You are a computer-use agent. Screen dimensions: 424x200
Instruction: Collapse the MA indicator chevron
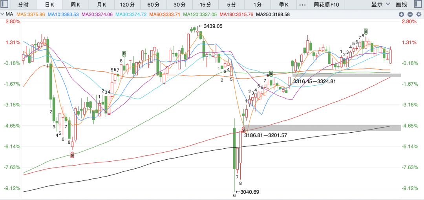pos(3,14)
